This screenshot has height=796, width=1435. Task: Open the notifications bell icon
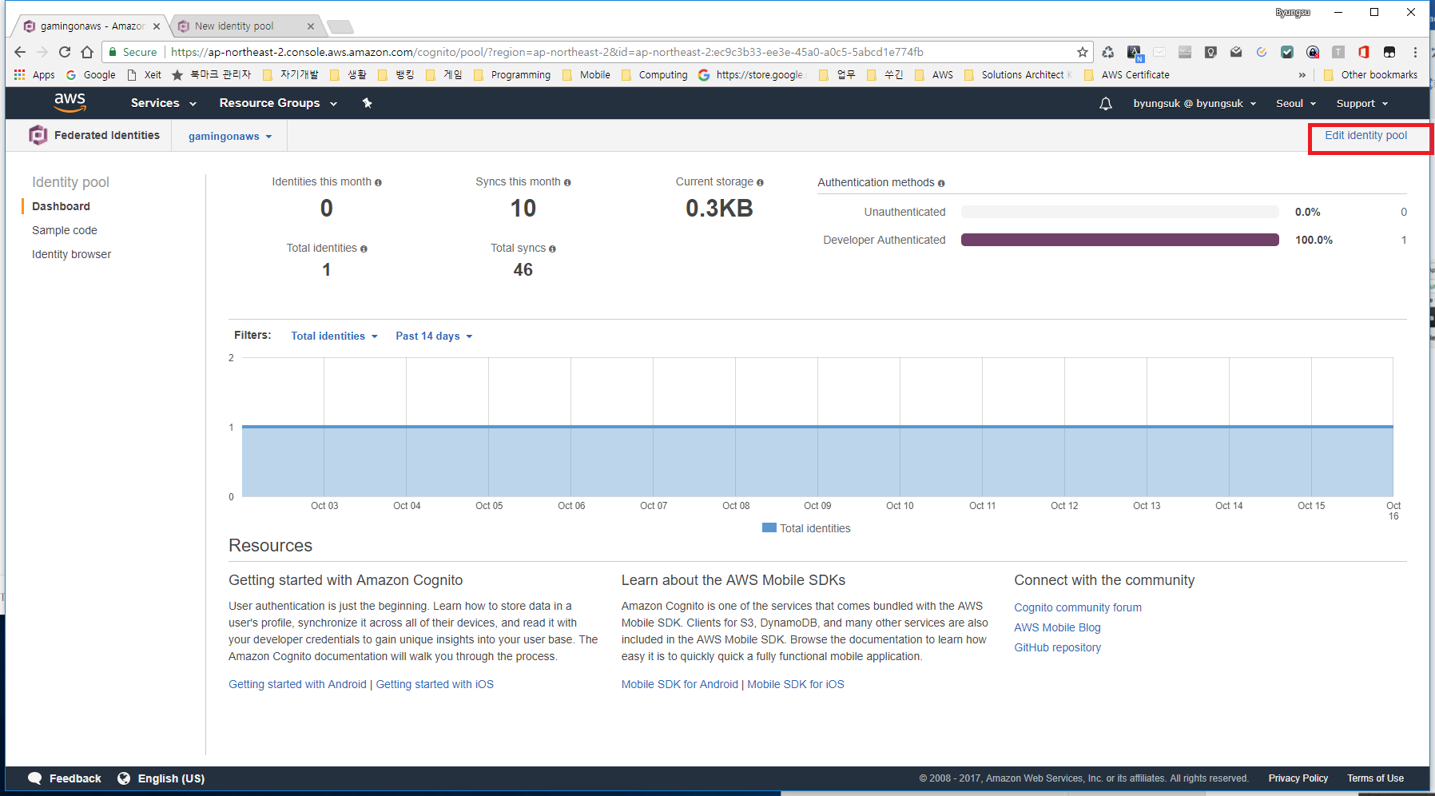pos(1106,104)
